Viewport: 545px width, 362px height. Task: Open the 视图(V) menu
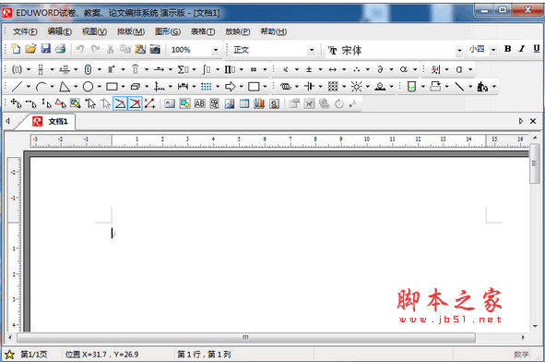[95, 31]
